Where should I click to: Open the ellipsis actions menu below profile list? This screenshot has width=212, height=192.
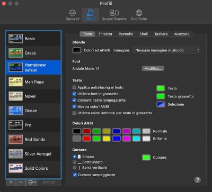tap(32, 182)
